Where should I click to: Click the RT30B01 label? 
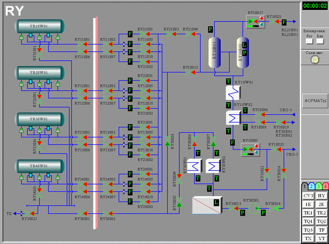tap(284, 132)
